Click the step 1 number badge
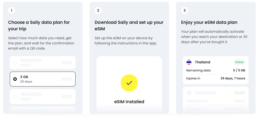This screenshot has width=258, height=116. pyautogui.click(x=11, y=10)
